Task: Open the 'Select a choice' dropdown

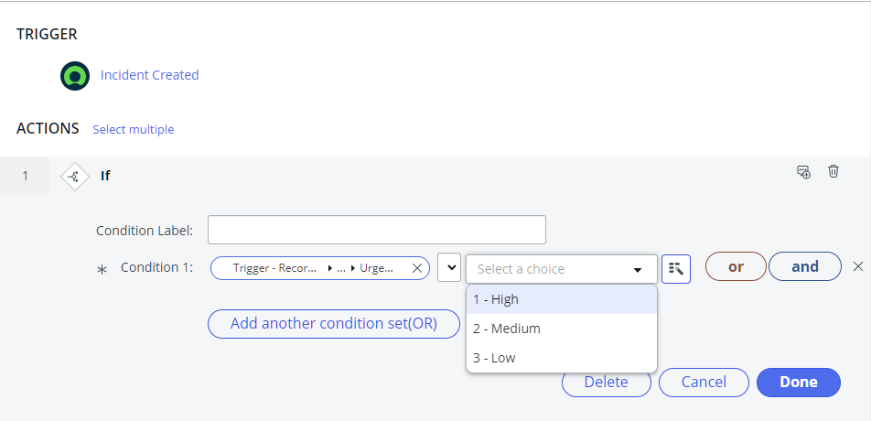Action: (561, 269)
